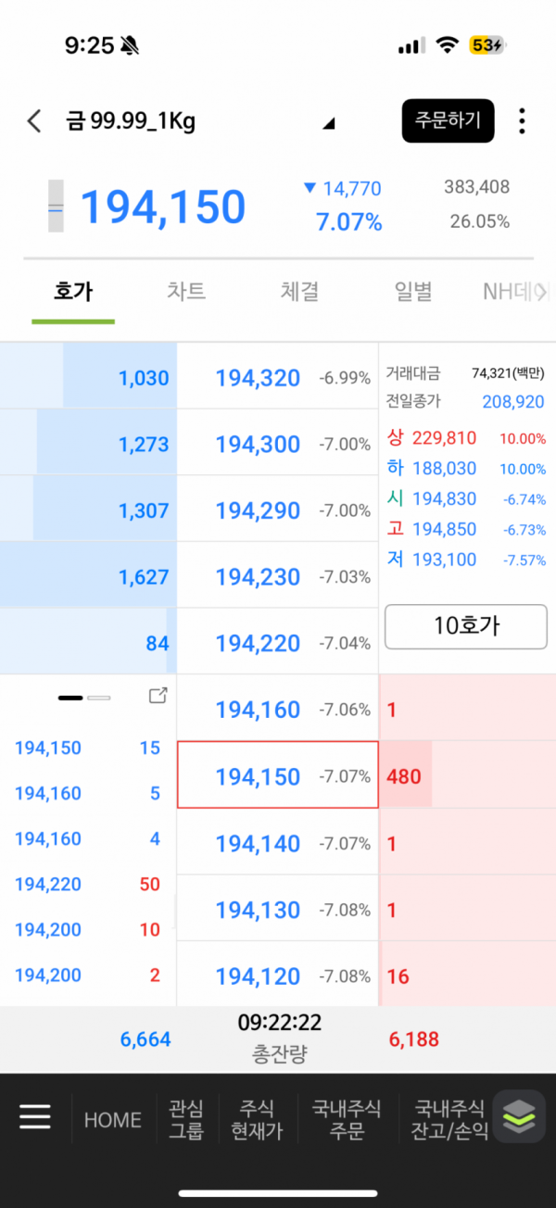
Task: Switch to the 차트 tab
Action: [186, 292]
